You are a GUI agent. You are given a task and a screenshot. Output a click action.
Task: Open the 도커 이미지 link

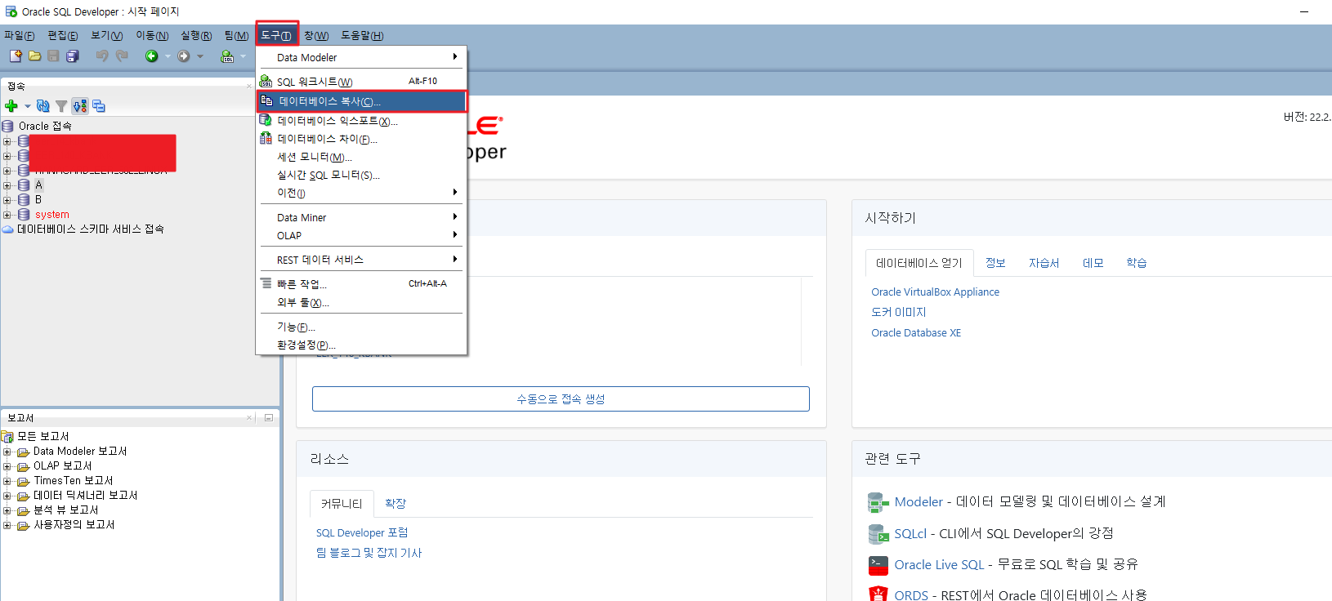coord(899,313)
